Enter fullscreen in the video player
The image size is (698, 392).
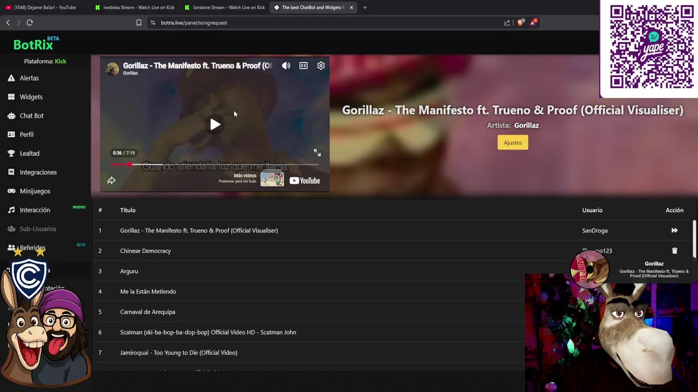(x=317, y=153)
